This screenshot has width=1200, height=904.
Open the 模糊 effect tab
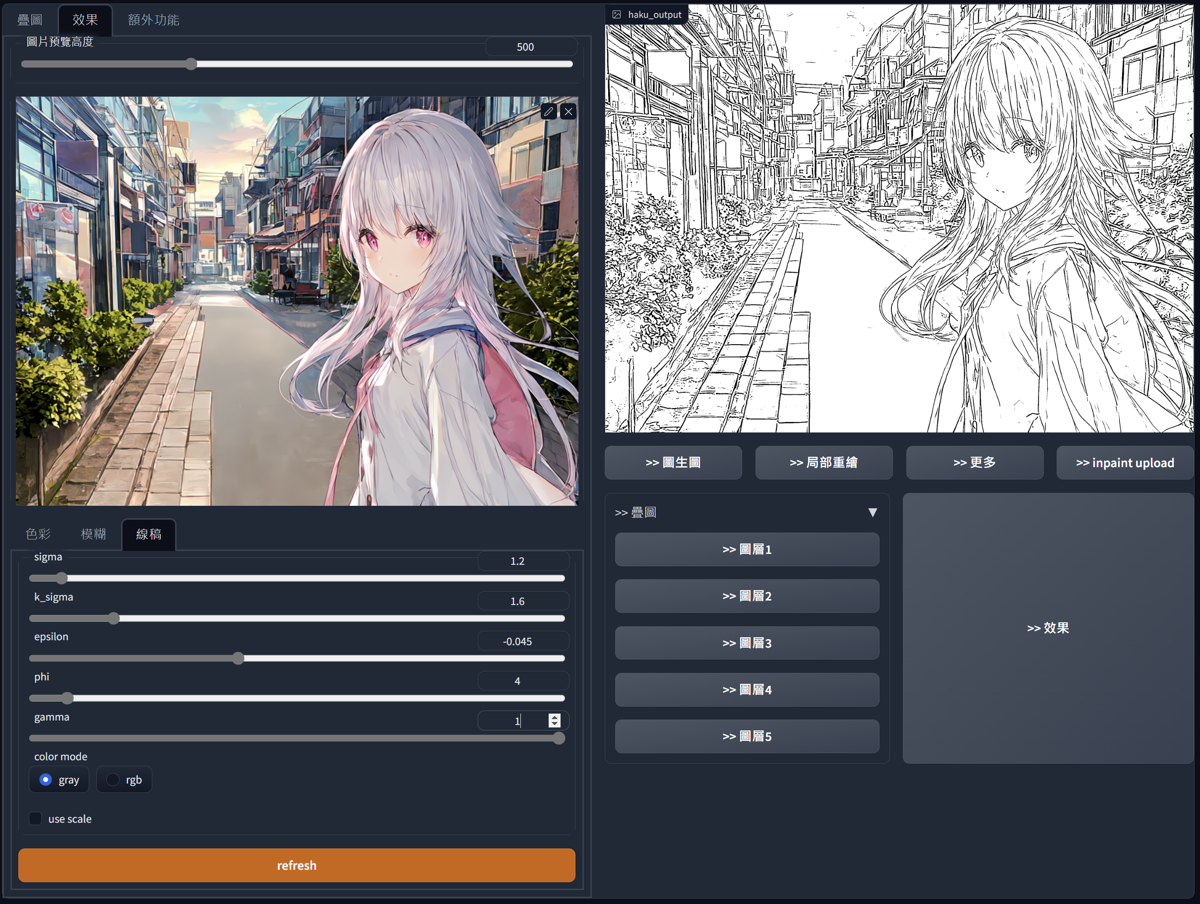[x=93, y=534]
